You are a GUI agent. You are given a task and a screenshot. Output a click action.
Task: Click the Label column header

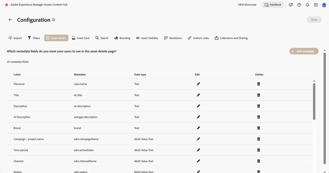(x=17, y=74)
